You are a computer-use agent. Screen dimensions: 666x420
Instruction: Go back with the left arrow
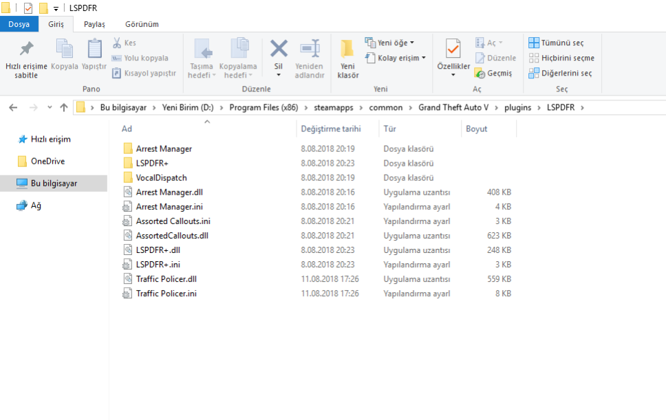point(13,108)
